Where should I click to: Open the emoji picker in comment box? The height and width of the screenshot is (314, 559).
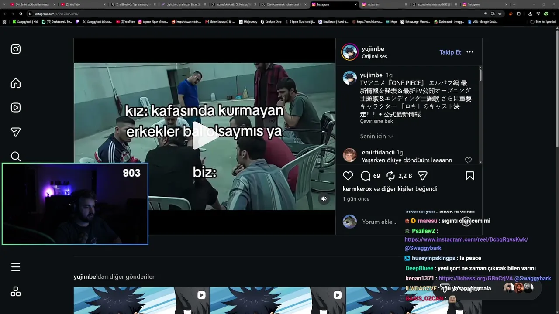(x=466, y=222)
